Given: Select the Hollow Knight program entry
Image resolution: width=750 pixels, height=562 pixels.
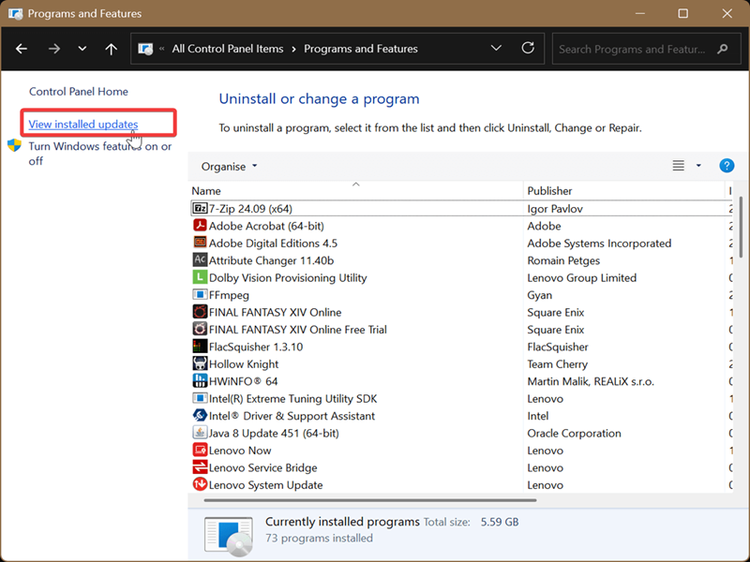Looking at the screenshot, I should pyautogui.click(x=244, y=364).
